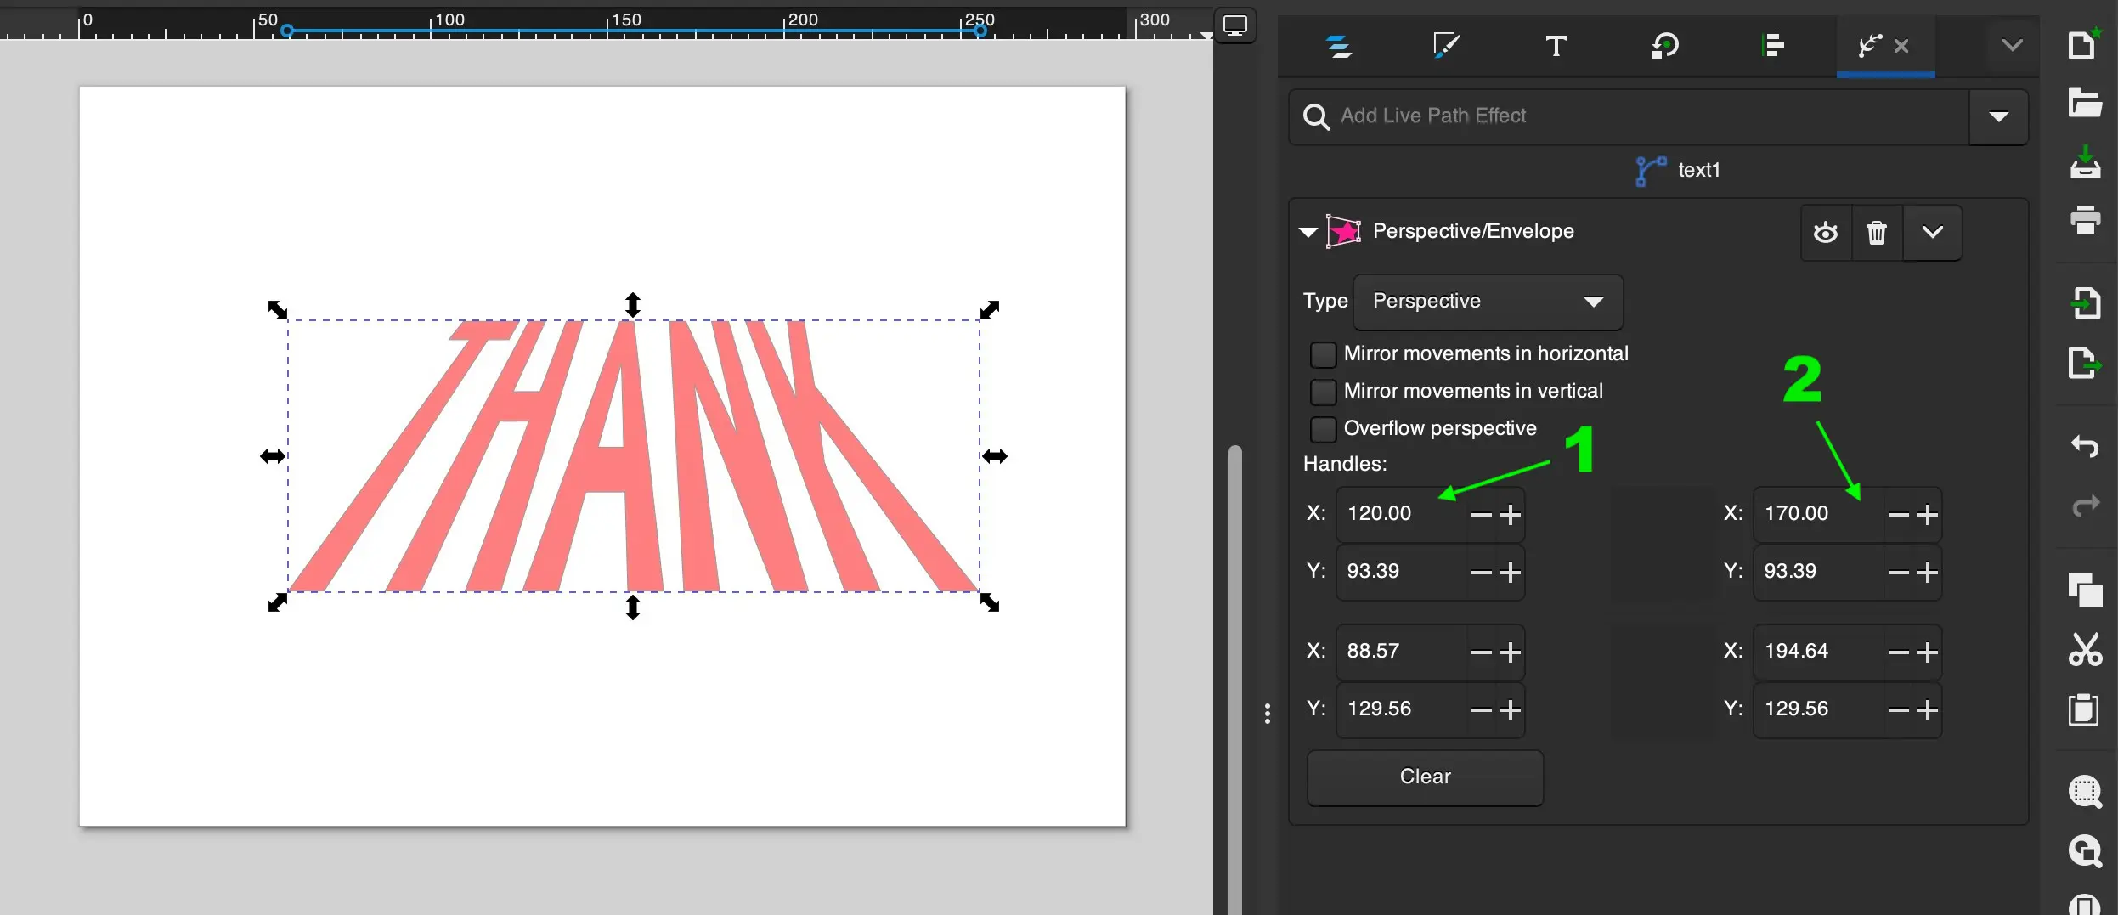
Task: Open the Text and Font panel icon
Action: 1555,46
